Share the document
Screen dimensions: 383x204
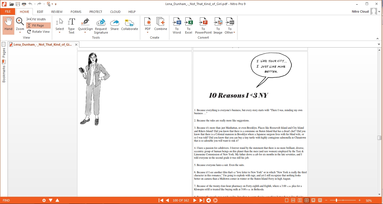pyautogui.click(x=114, y=24)
